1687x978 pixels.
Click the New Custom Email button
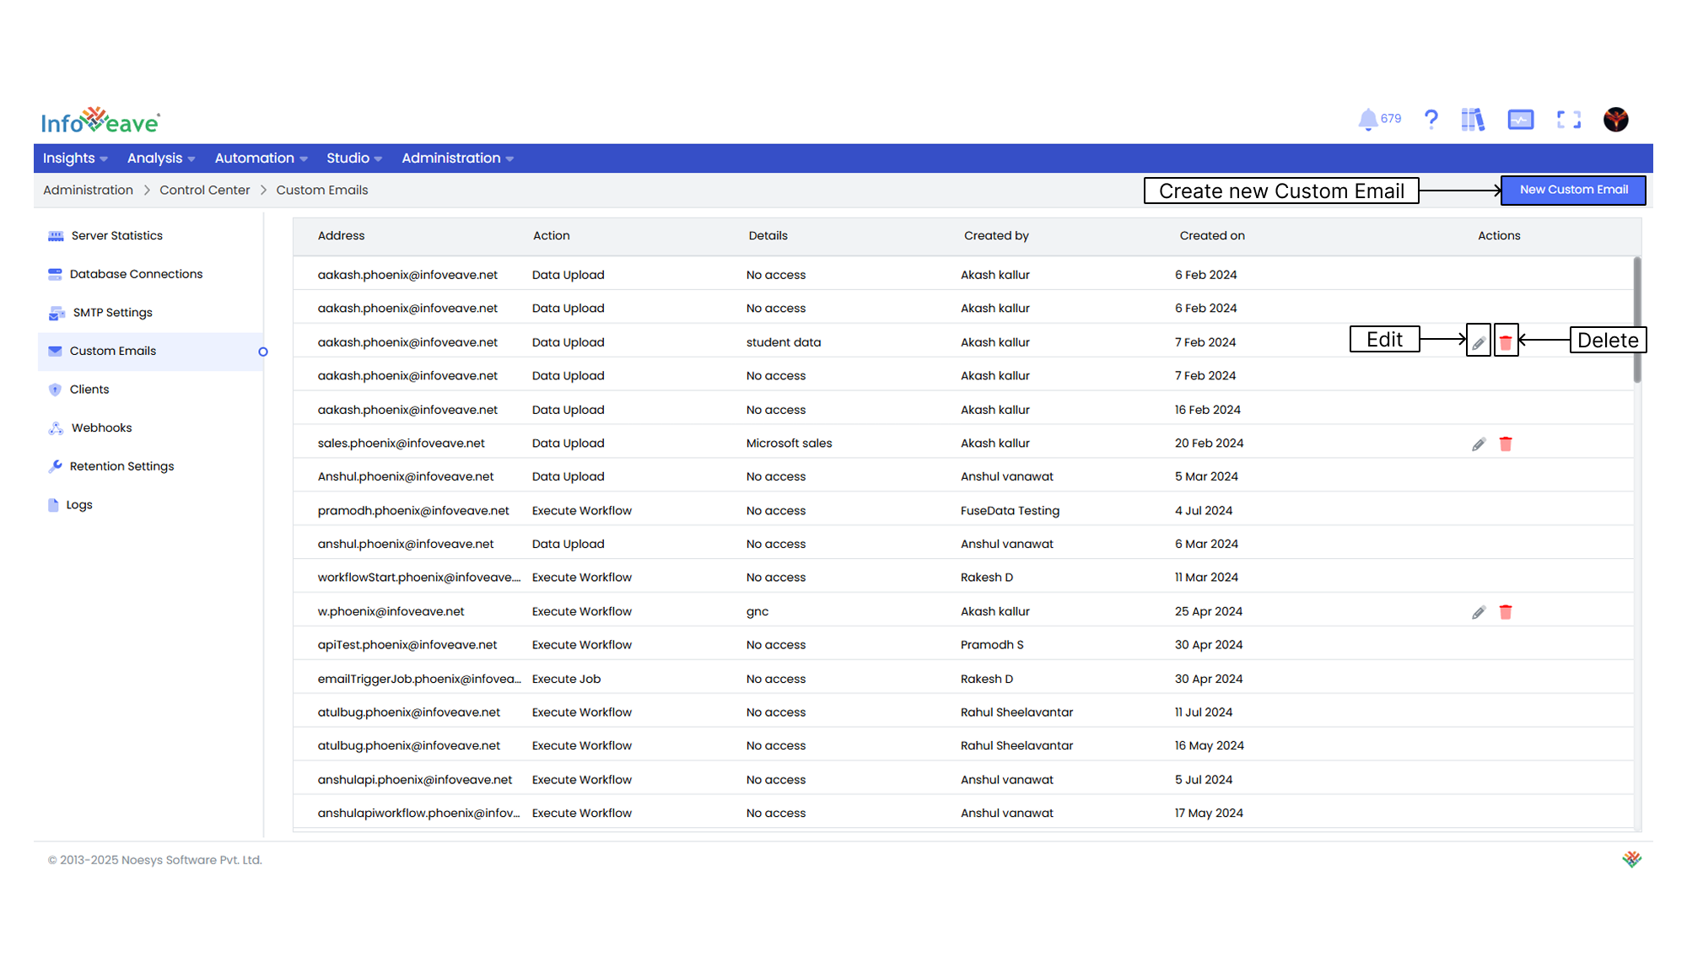(1573, 190)
